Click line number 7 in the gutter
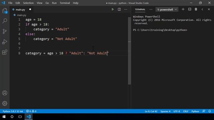Screen dimensions: 214x120 [19, 48]
